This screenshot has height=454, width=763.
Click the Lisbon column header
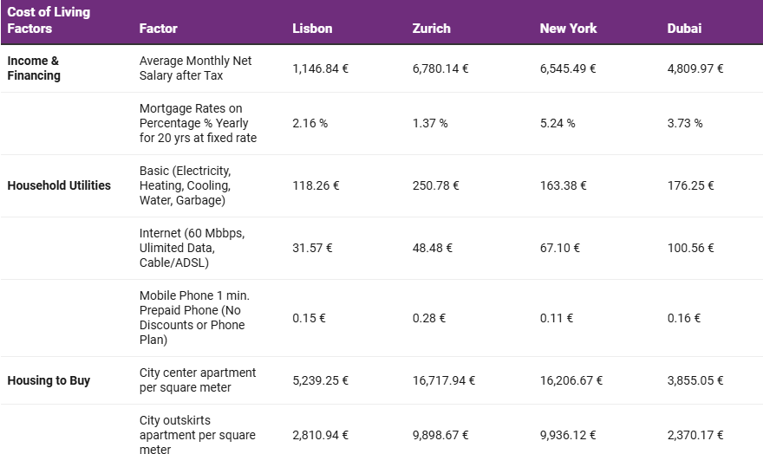(312, 29)
